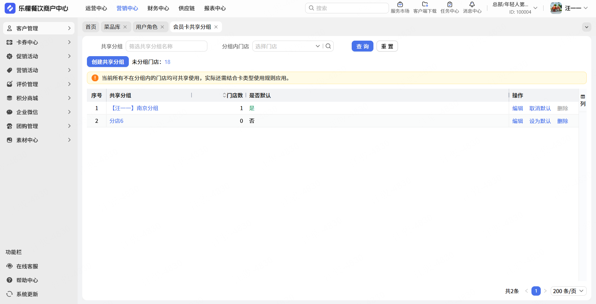Image resolution: width=596 pixels, height=304 pixels.
Task: Click the 筛选共享分组名称 input field
Action: point(166,46)
